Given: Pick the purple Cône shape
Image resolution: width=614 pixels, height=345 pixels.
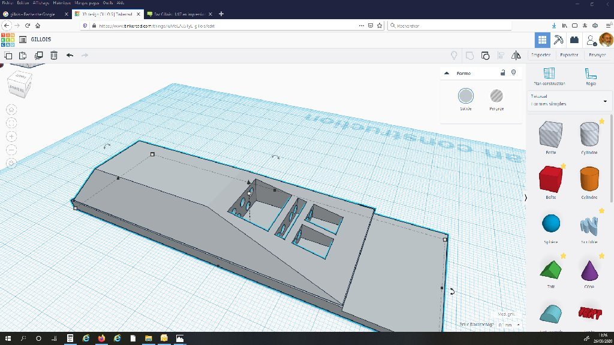Looking at the screenshot, I should click(x=589, y=270).
